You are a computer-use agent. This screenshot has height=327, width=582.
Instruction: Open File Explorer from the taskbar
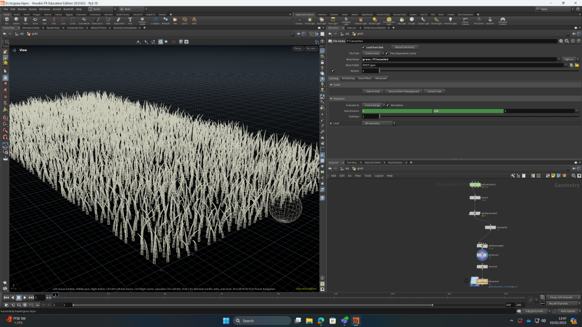[309, 321]
